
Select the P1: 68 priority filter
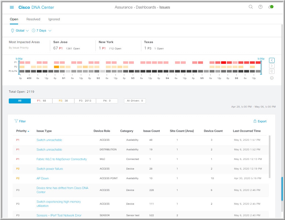tap(41, 101)
